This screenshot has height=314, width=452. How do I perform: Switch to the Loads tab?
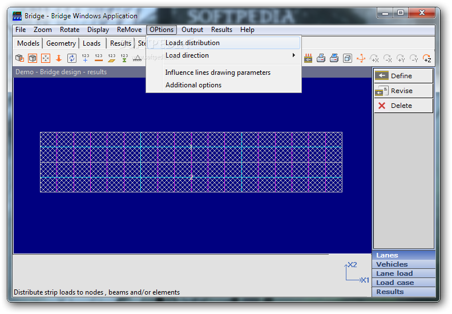point(92,43)
